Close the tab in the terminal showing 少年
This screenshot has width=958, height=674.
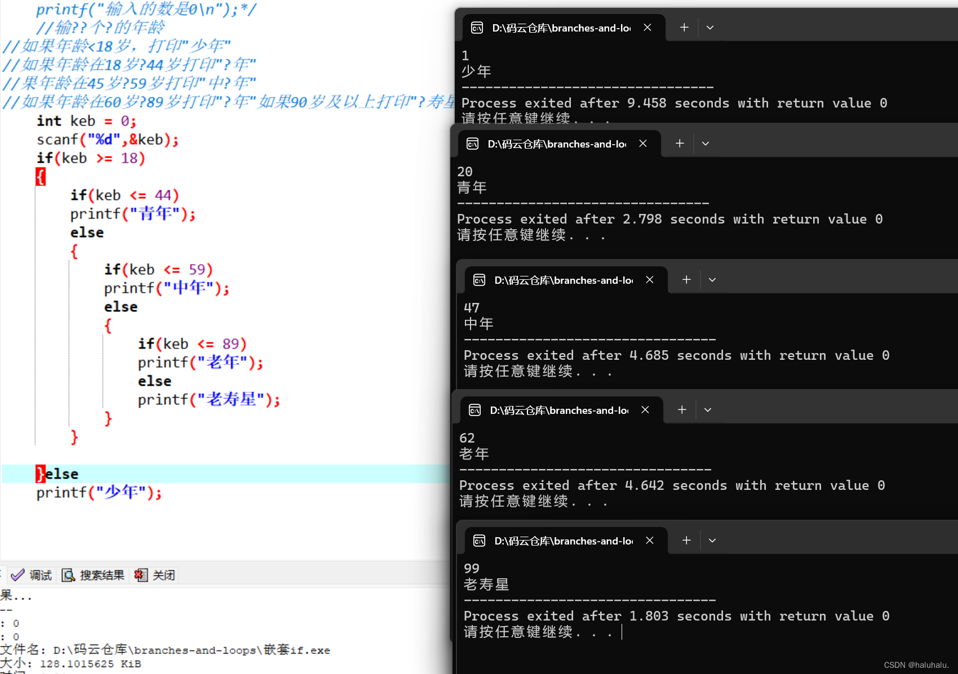click(x=647, y=27)
